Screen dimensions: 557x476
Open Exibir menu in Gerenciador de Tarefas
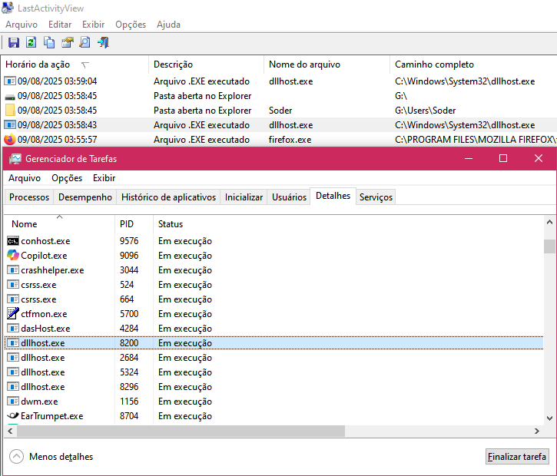pos(104,178)
